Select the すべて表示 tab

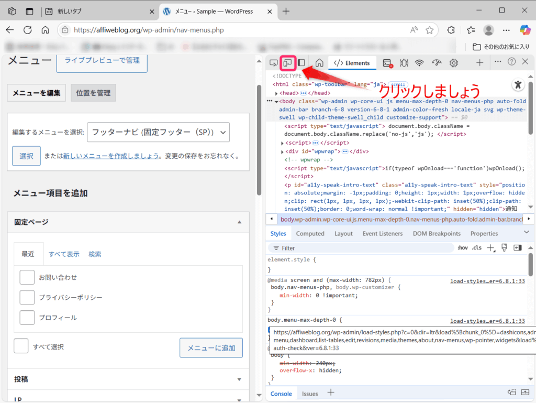click(64, 254)
